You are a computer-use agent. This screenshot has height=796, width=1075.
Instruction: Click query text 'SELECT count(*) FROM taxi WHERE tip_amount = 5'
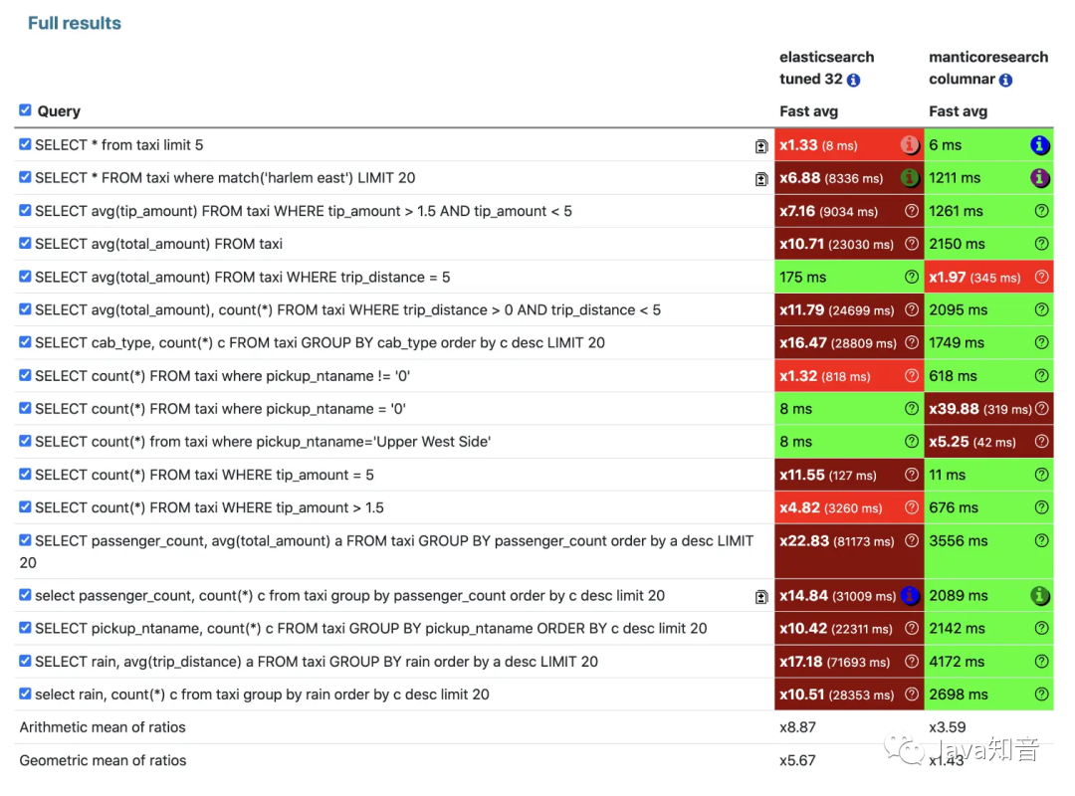pos(204,475)
